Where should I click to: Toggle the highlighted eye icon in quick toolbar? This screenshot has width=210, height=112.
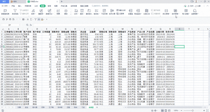coord(39,19)
